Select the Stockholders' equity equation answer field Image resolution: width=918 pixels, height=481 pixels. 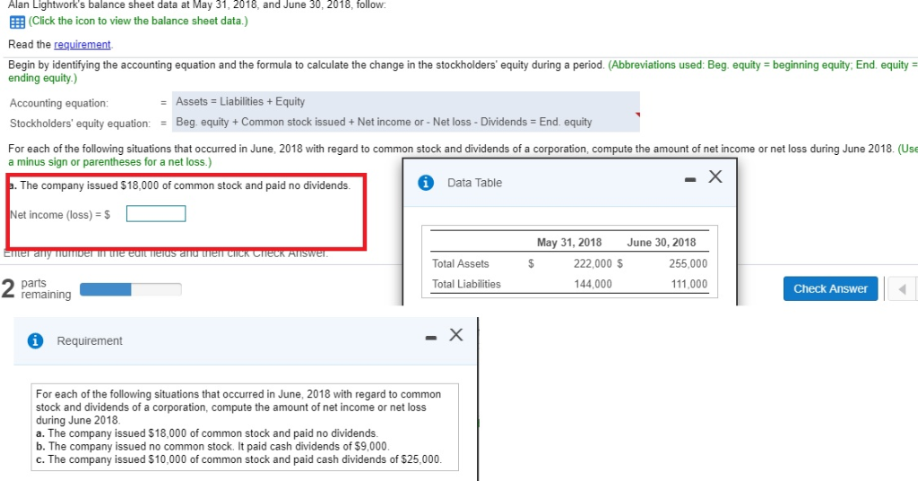click(x=406, y=122)
